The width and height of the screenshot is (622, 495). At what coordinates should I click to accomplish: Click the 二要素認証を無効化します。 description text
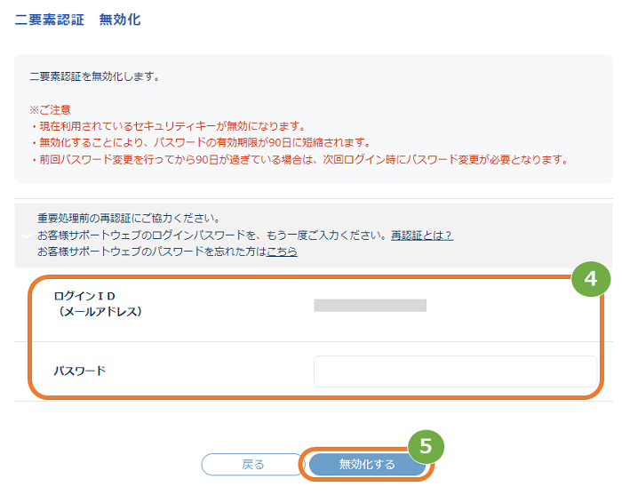click(94, 76)
